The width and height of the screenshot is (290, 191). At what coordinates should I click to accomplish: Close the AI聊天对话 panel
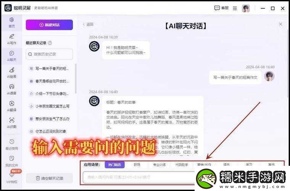tap(280, 24)
